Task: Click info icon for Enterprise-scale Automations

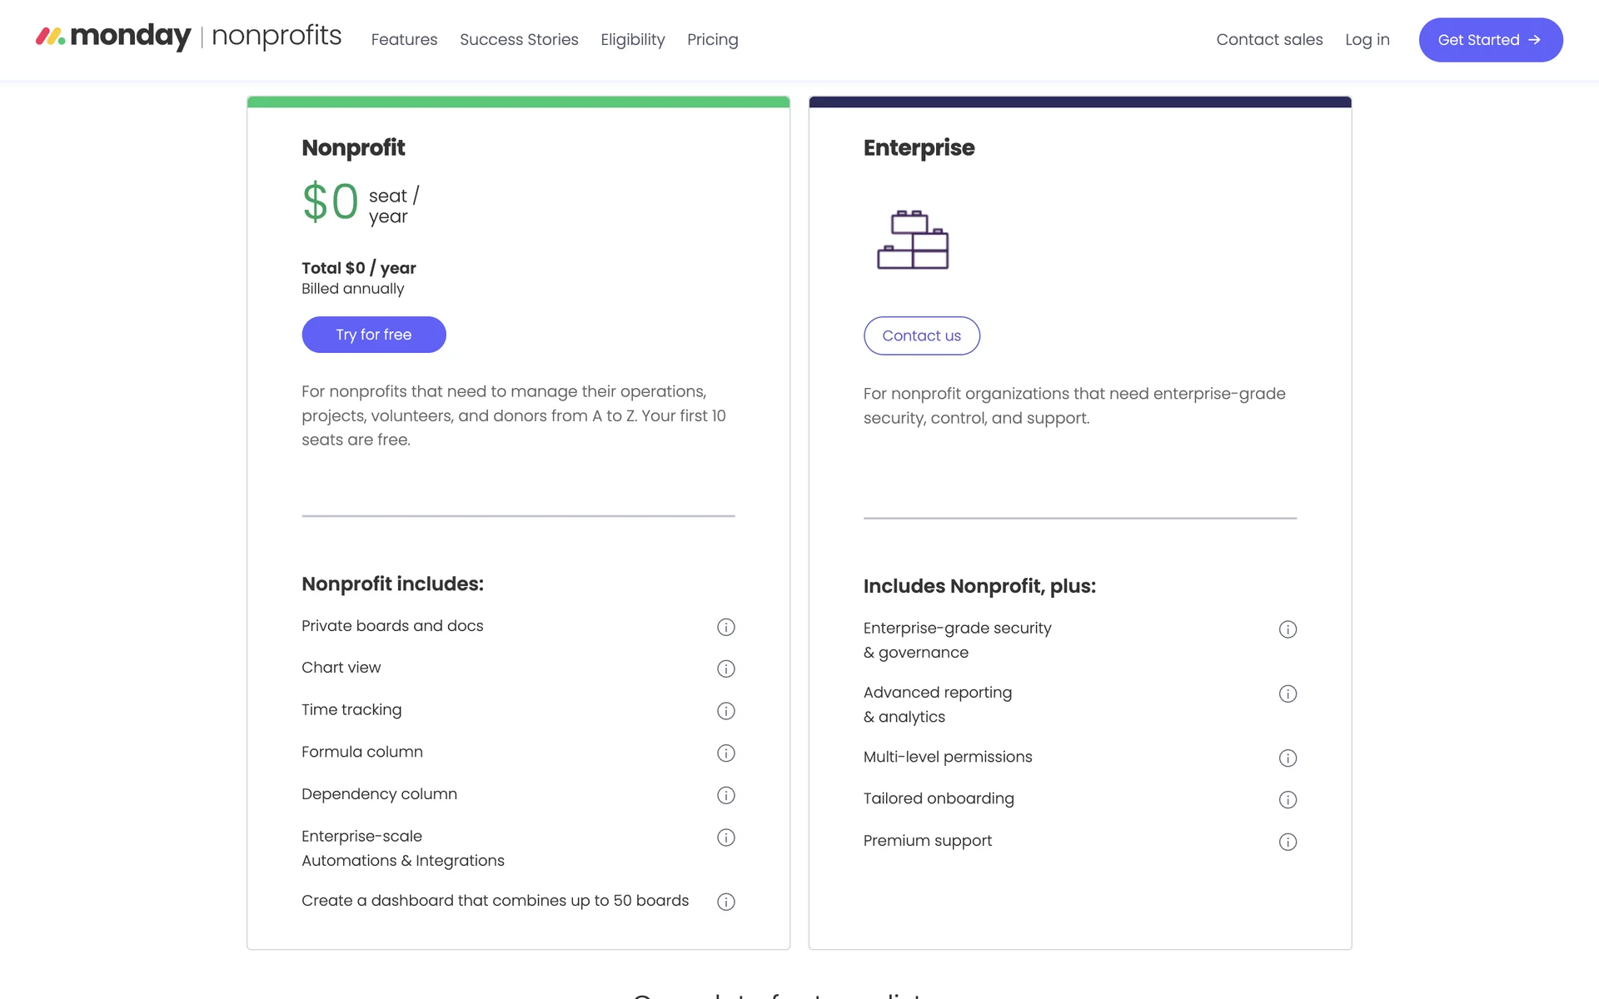Action: tap(725, 837)
